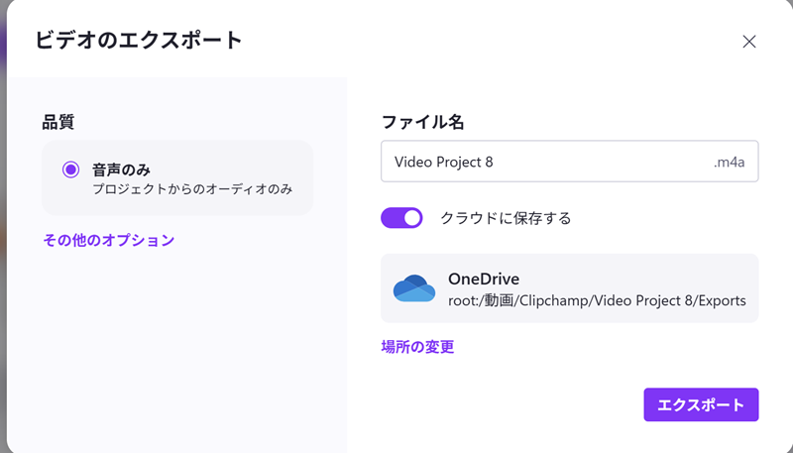Click the .m4a file extension label
Viewport: 793px width, 453px height.
pyautogui.click(x=729, y=162)
